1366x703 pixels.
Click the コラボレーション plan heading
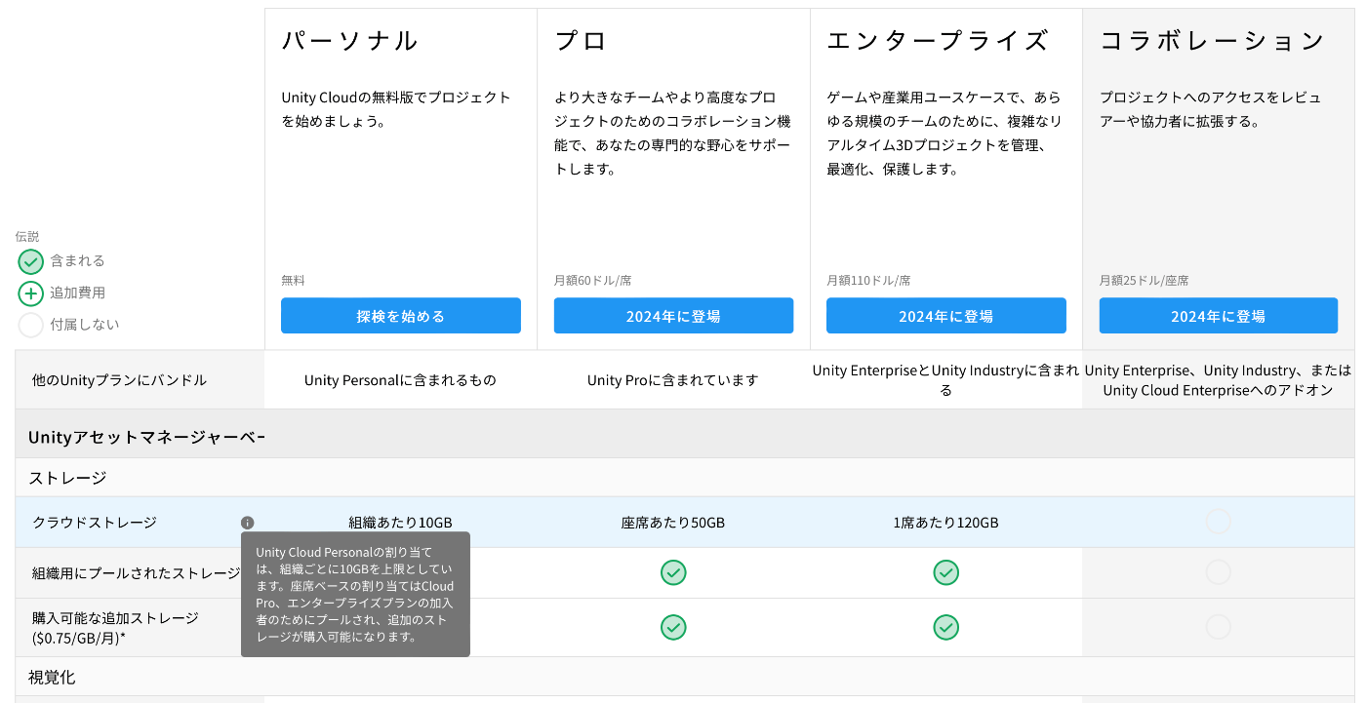tap(1212, 41)
